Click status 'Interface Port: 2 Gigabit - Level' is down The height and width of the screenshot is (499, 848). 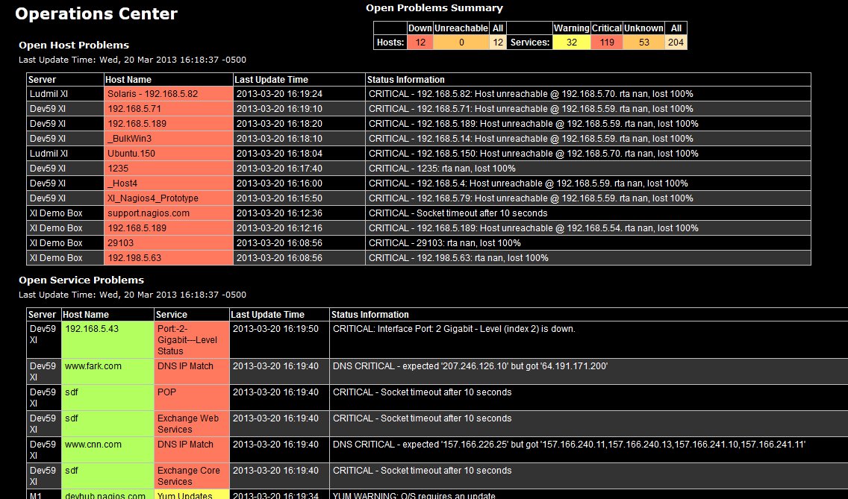(454, 329)
